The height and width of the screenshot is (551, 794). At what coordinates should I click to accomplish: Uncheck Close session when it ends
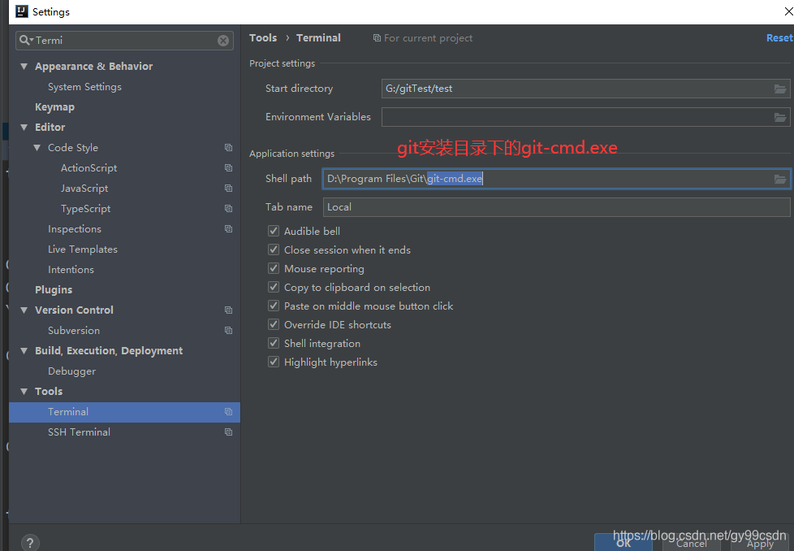(x=274, y=250)
